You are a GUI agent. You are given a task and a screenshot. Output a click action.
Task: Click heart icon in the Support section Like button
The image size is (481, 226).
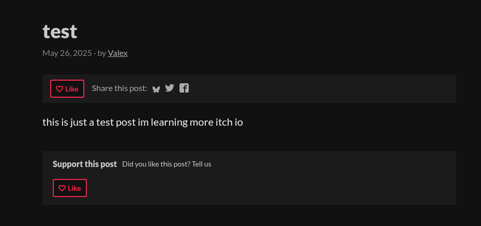(x=62, y=188)
